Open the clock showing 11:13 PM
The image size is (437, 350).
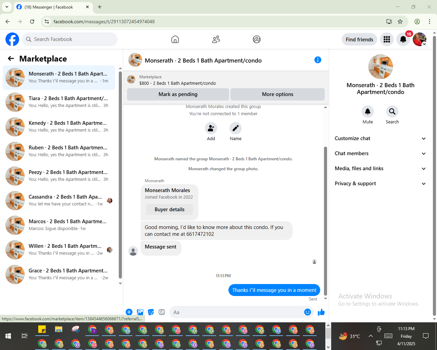point(406,336)
